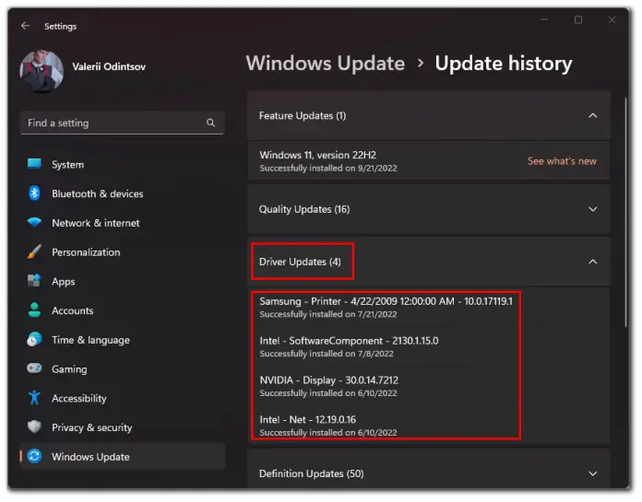The image size is (642, 502).
Task: Focus the Find a setting field
Action: 122,123
